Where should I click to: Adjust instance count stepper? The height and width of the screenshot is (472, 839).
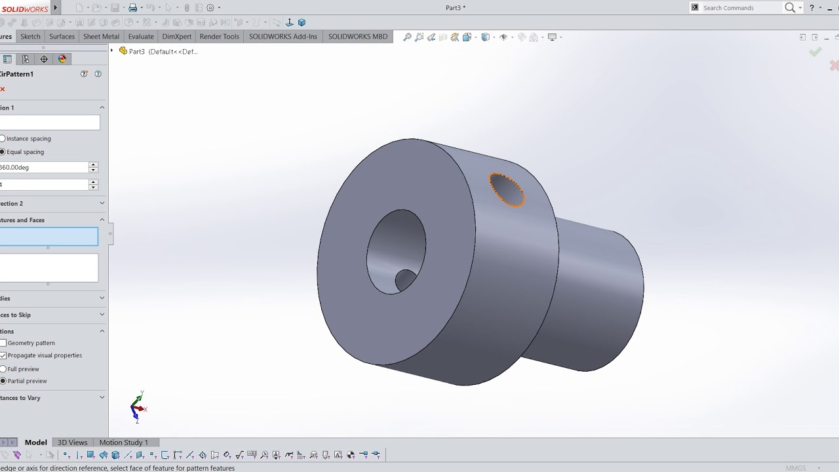tap(94, 185)
